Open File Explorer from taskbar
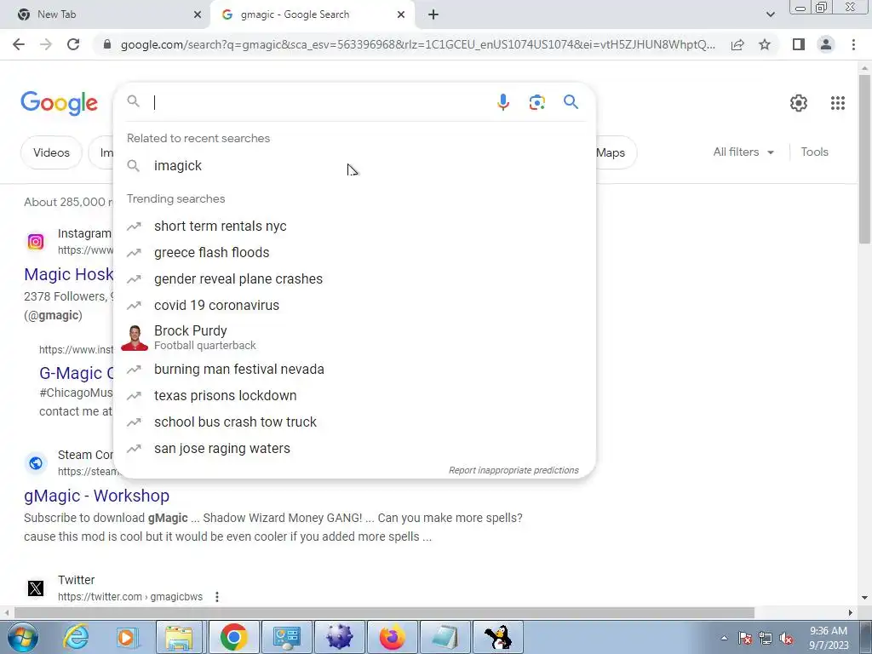The width and height of the screenshot is (872, 654). point(179,637)
